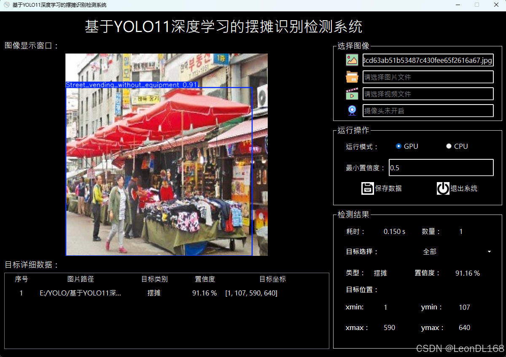Click the 退出系统 button label
506x357 pixels.
point(464,188)
